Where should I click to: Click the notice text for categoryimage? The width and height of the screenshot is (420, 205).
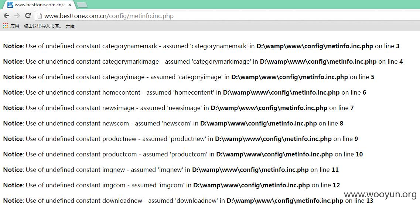coord(188,77)
